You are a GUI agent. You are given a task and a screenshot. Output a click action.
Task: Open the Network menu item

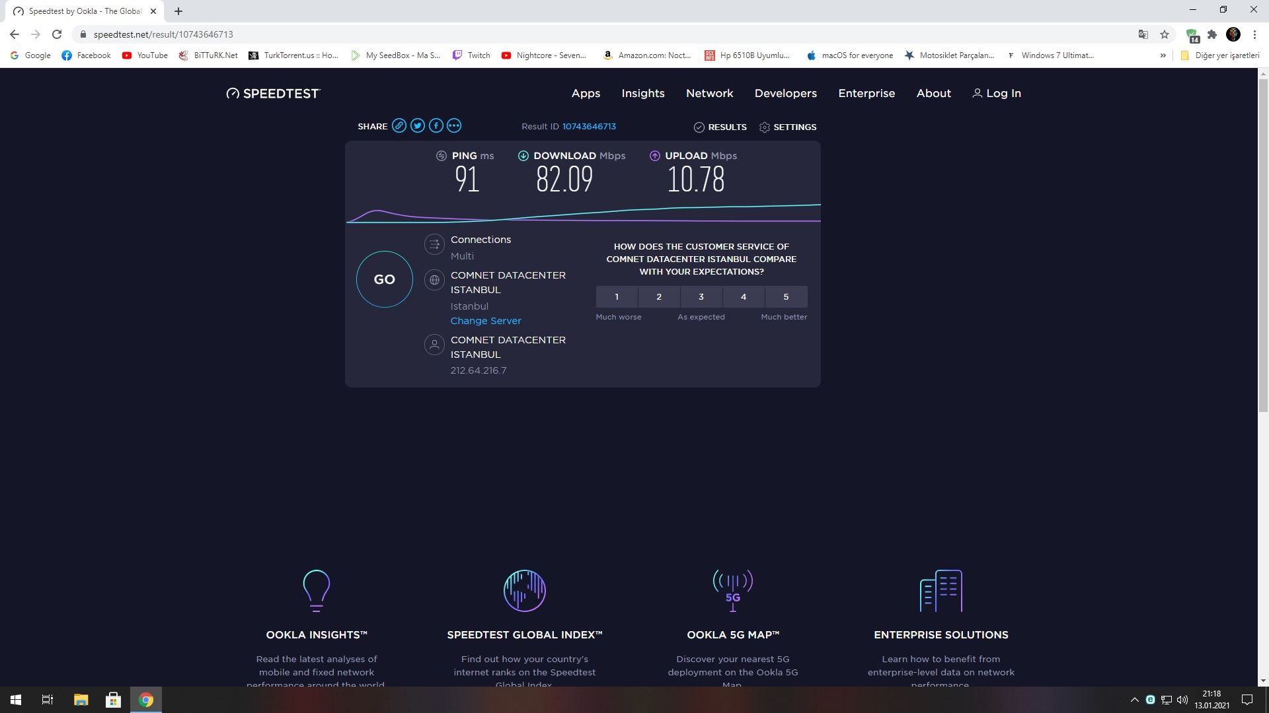709,93
